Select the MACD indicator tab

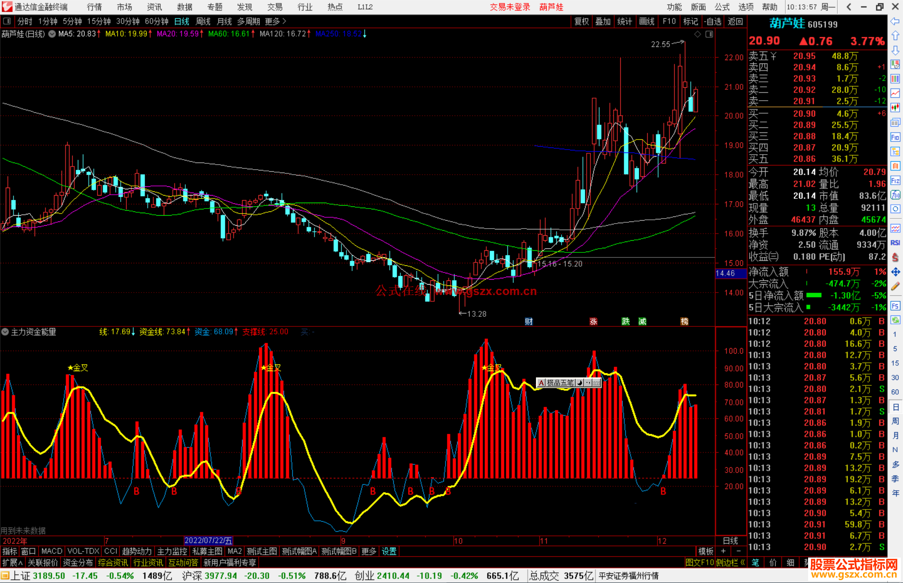(51, 551)
